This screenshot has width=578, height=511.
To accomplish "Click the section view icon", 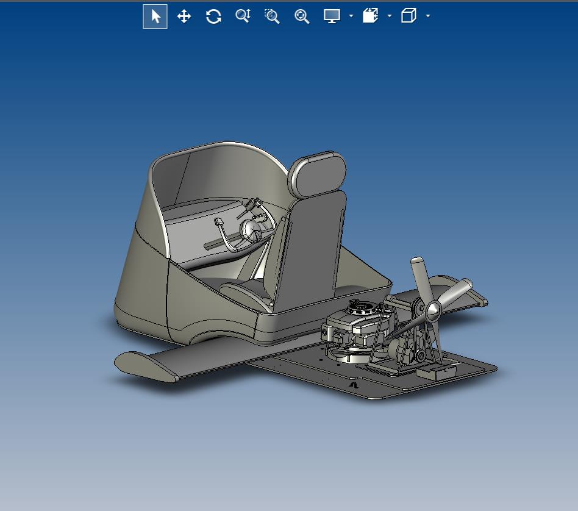I will click(371, 16).
